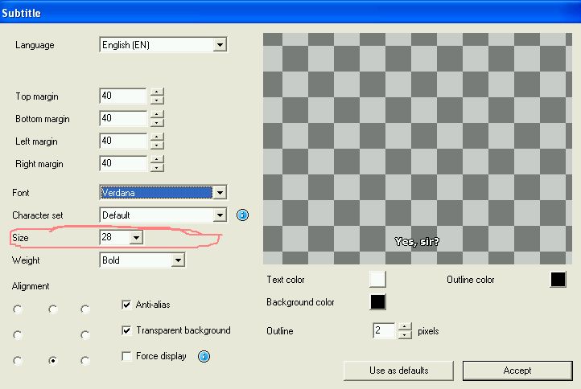This screenshot has width=581, height=389.
Task: Click the Left margin input field
Action: pyautogui.click(x=123, y=141)
